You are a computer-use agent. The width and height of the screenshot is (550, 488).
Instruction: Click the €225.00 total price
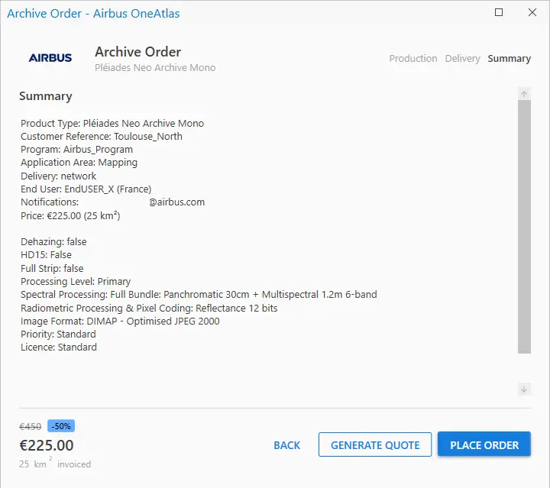47,445
